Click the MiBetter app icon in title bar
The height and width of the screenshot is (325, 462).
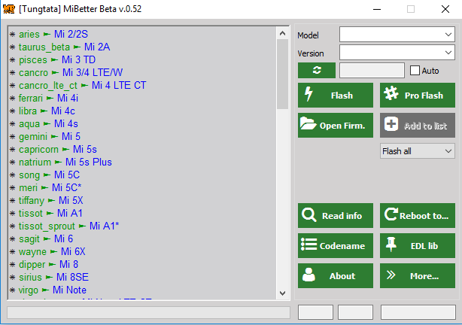pos(9,9)
